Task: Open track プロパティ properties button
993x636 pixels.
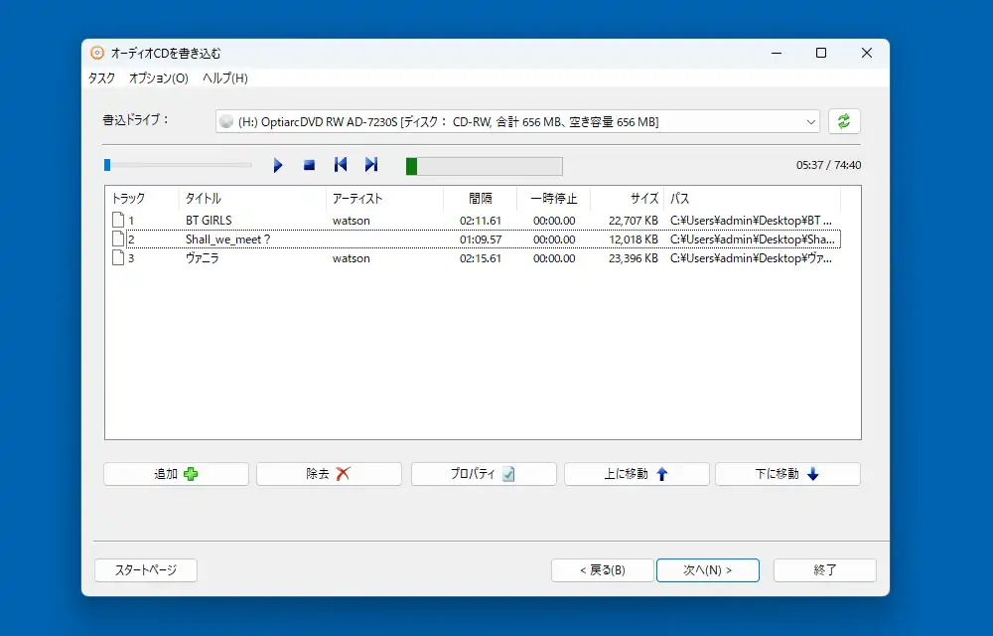Action: click(484, 474)
